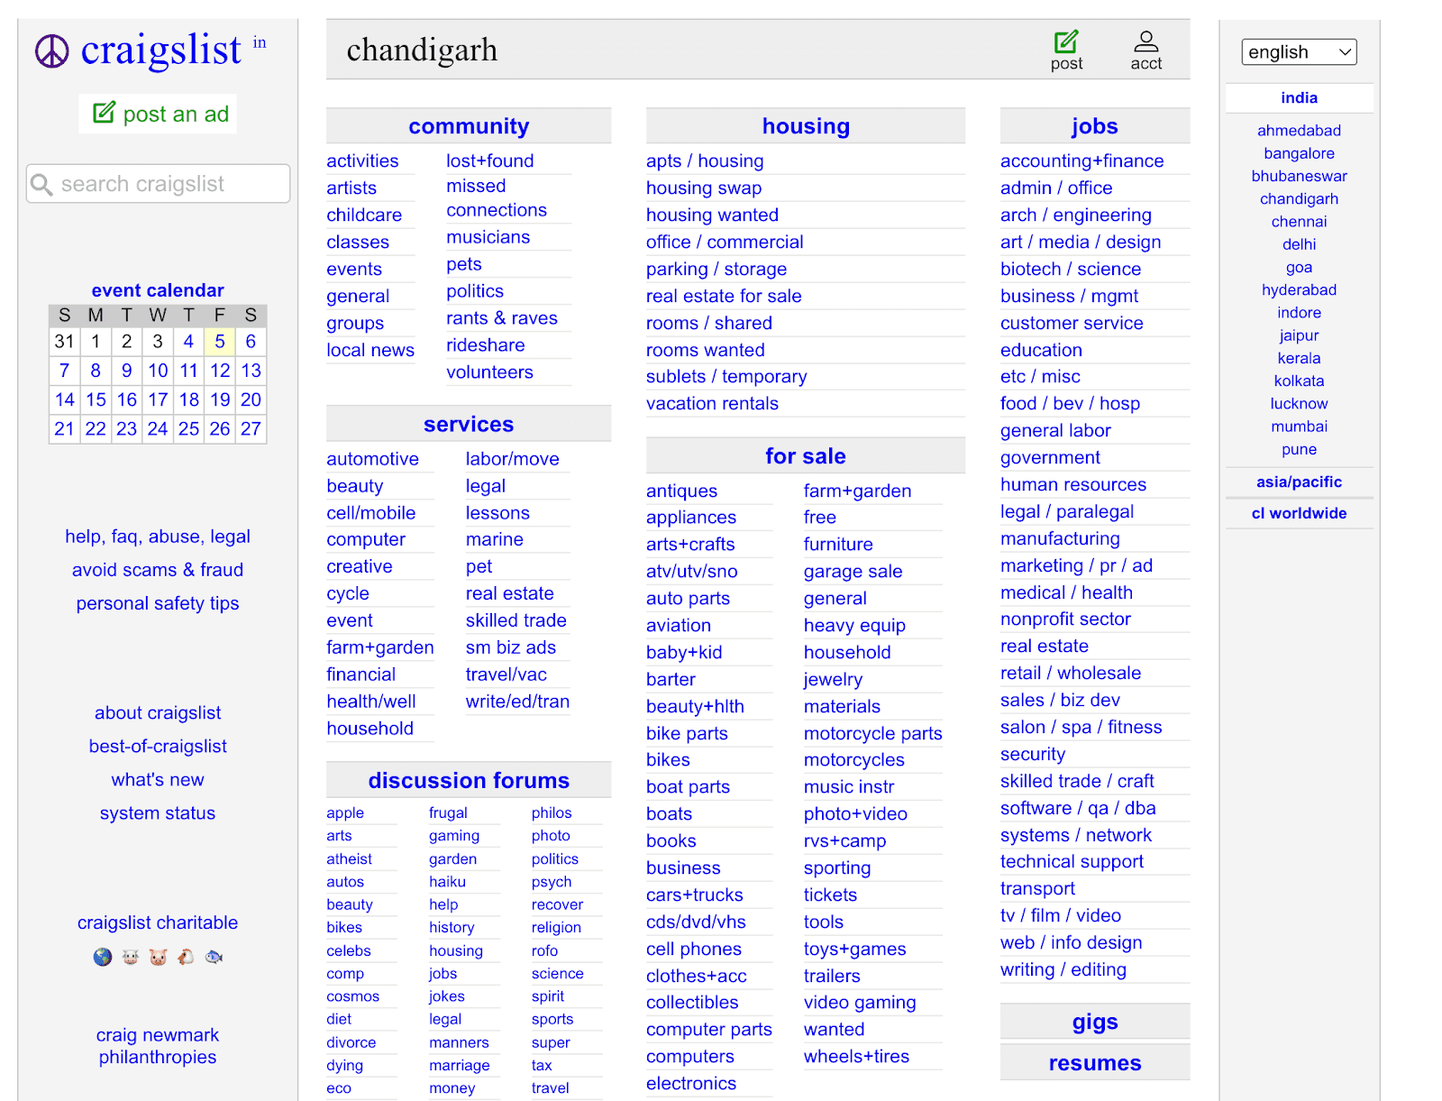
Task: Click the chicken icon under craigslist charitable
Action: pos(186,957)
